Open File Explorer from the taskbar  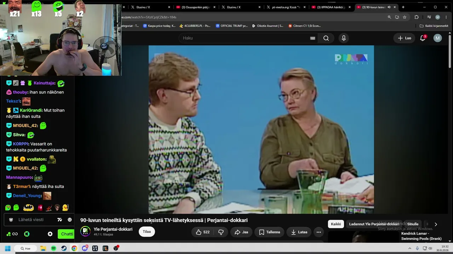43,248
